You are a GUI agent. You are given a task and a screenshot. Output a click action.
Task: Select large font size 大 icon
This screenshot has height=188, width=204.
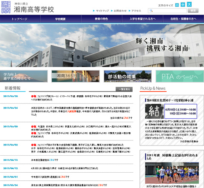tap(189, 4)
